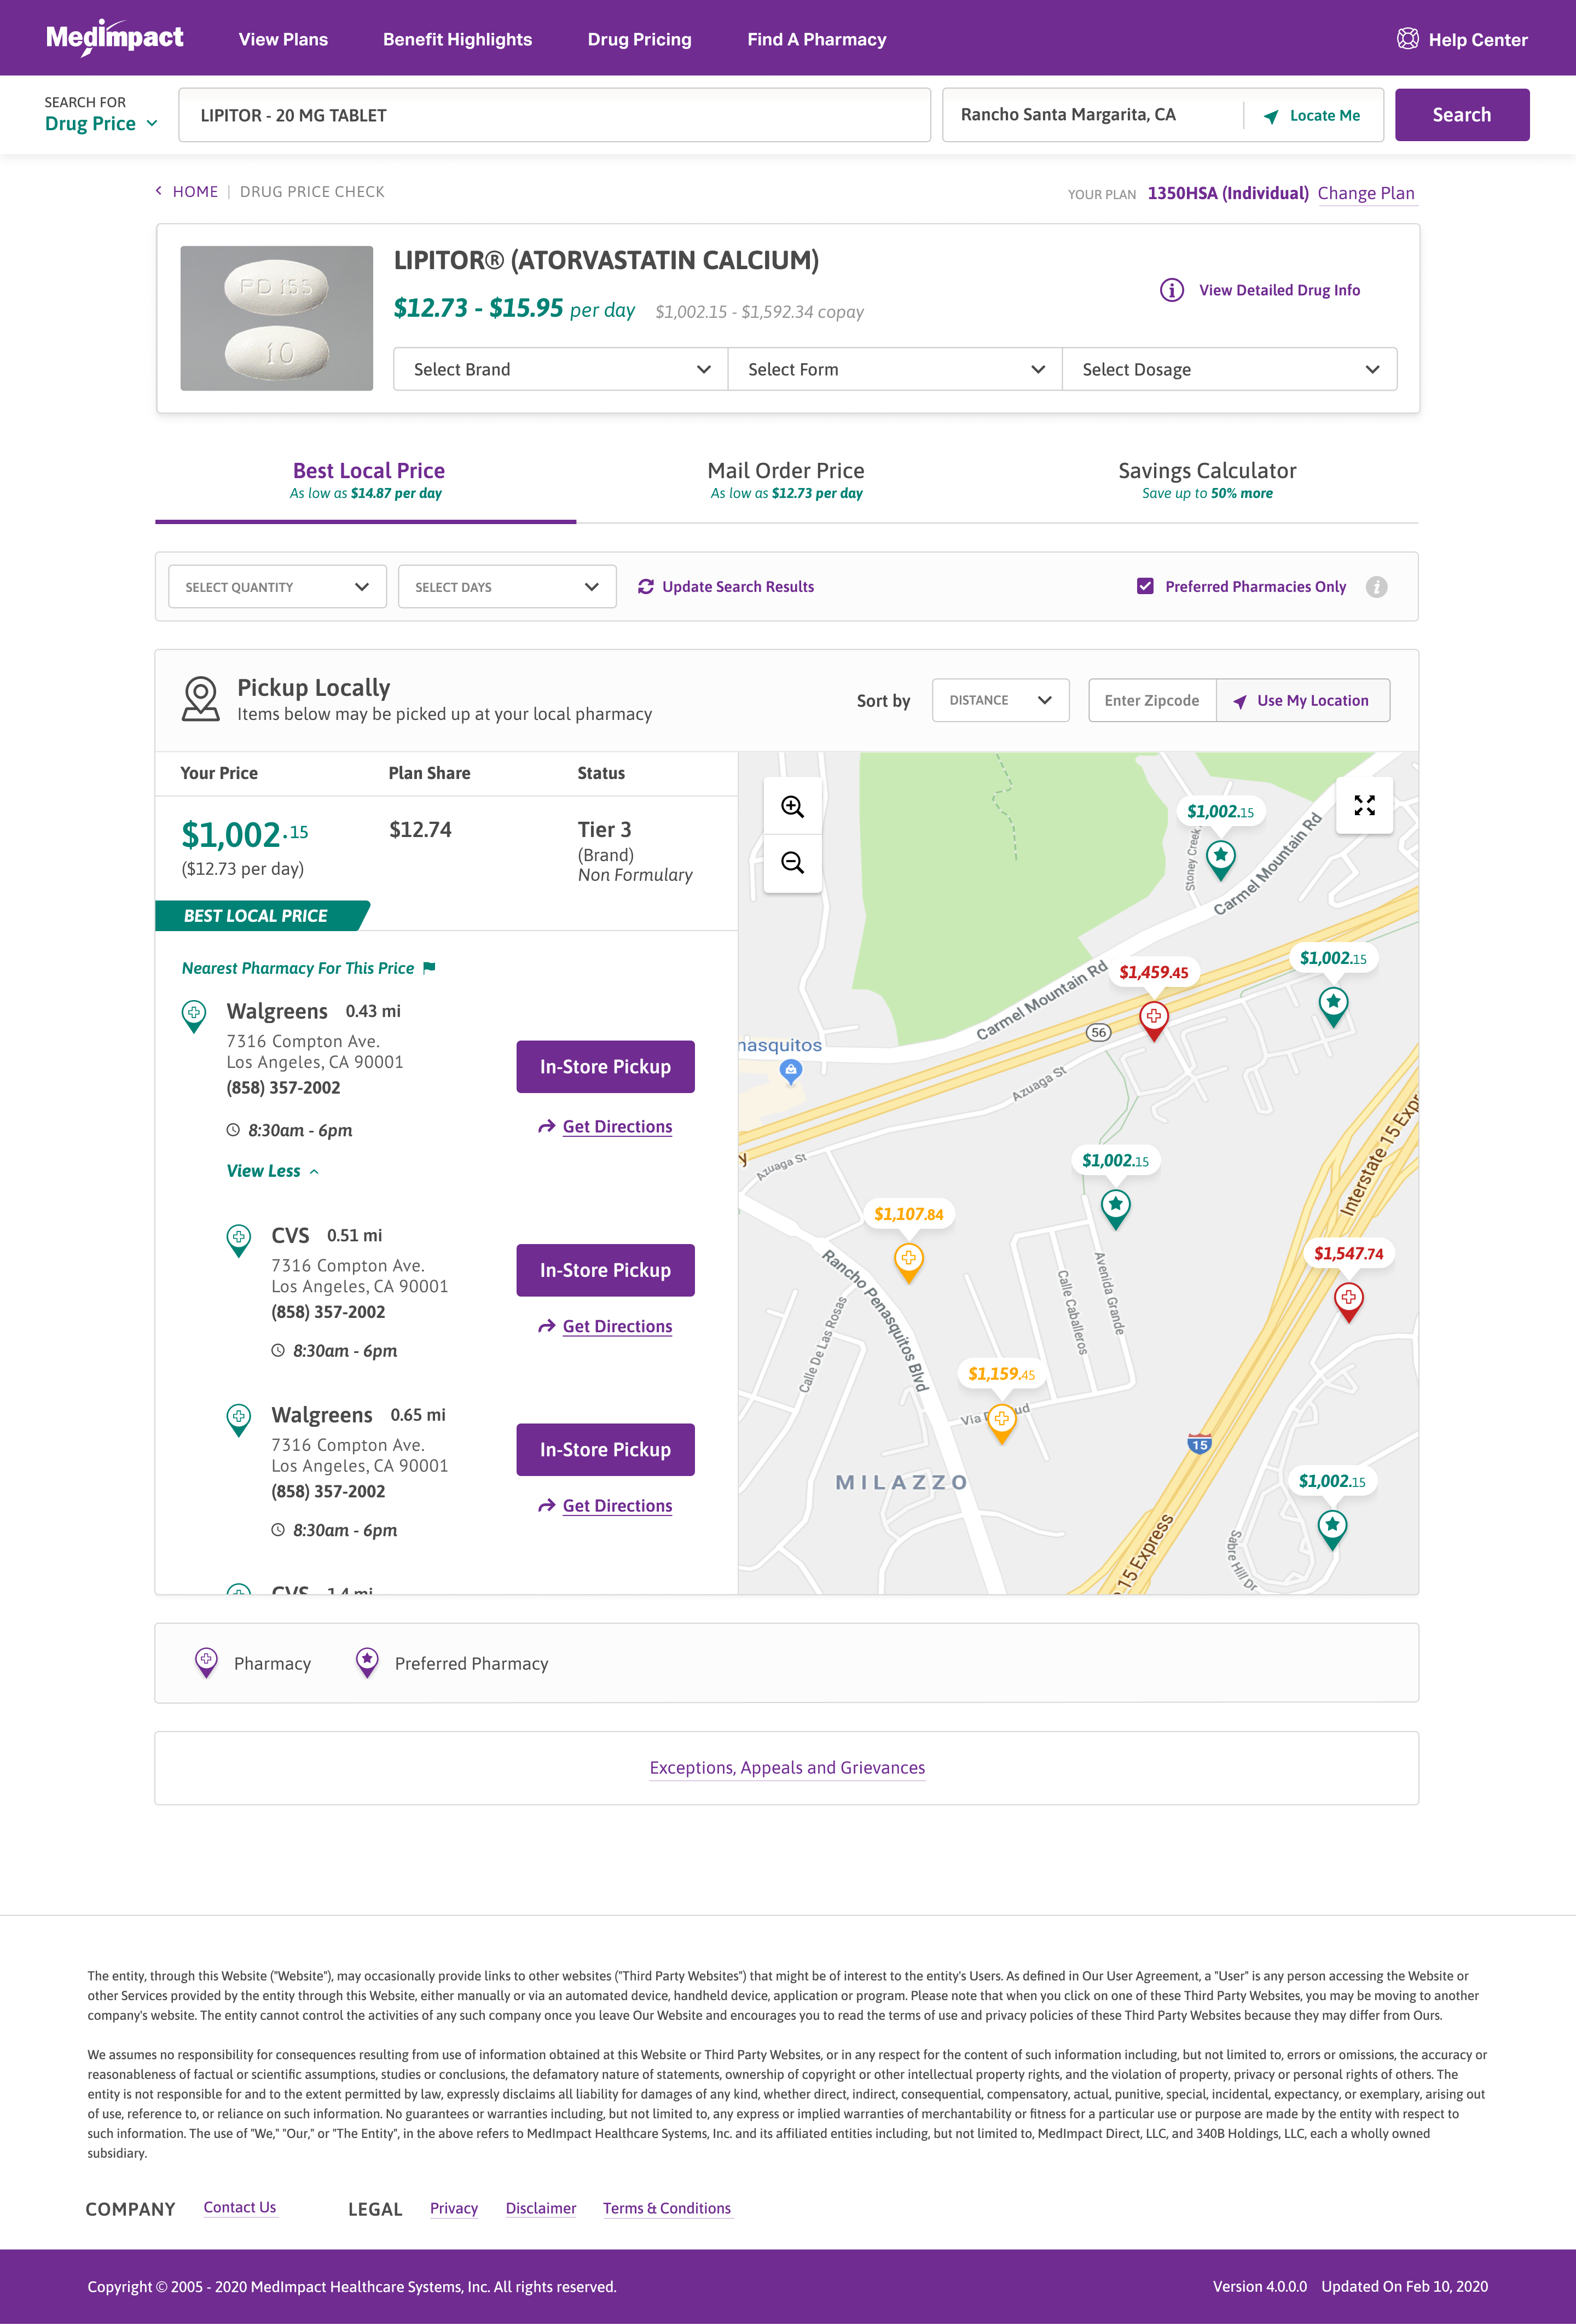Open Benefit Highlights menu
This screenshot has height=2324, width=1576.
point(457,39)
